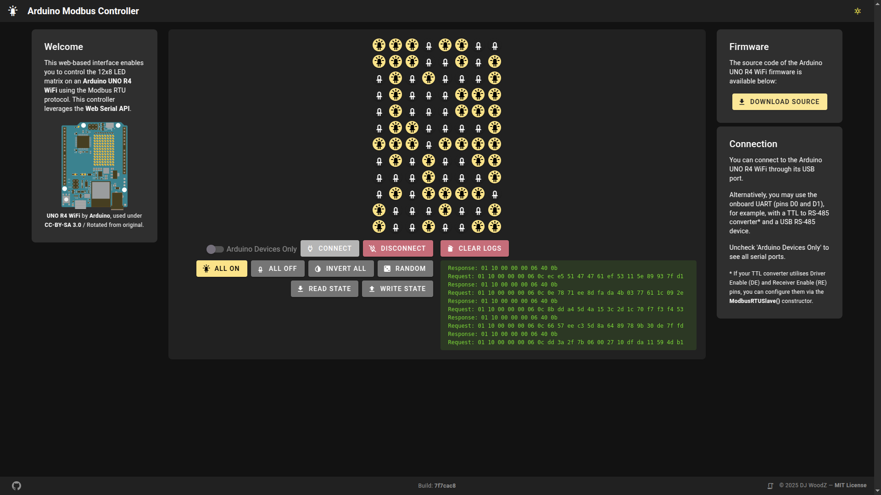881x495 pixels.
Task: Click the scrollbar down arrow
Action: tap(878, 491)
